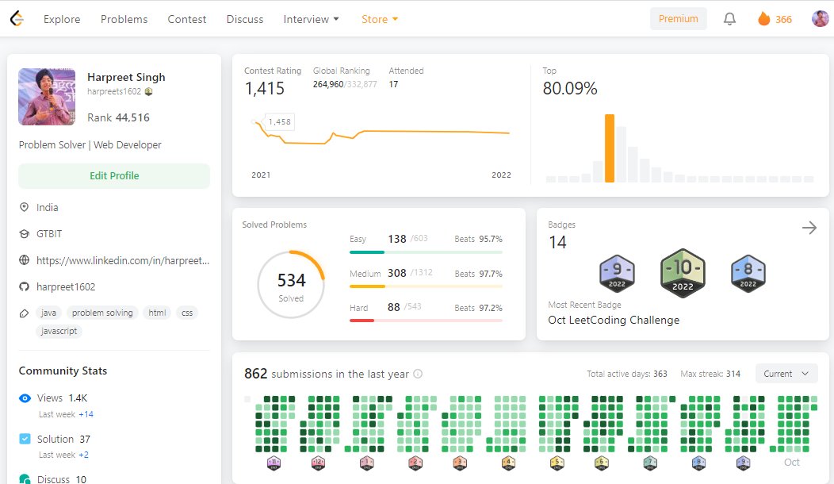Click the Discuss chat icon

tap(25, 478)
